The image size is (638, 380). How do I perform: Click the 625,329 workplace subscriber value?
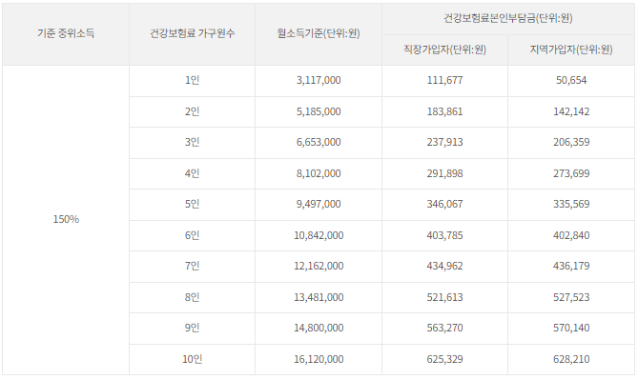[x=444, y=359]
